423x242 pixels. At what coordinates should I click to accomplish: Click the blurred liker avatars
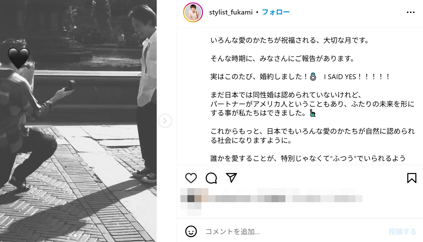pyautogui.click(x=194, y=202)
